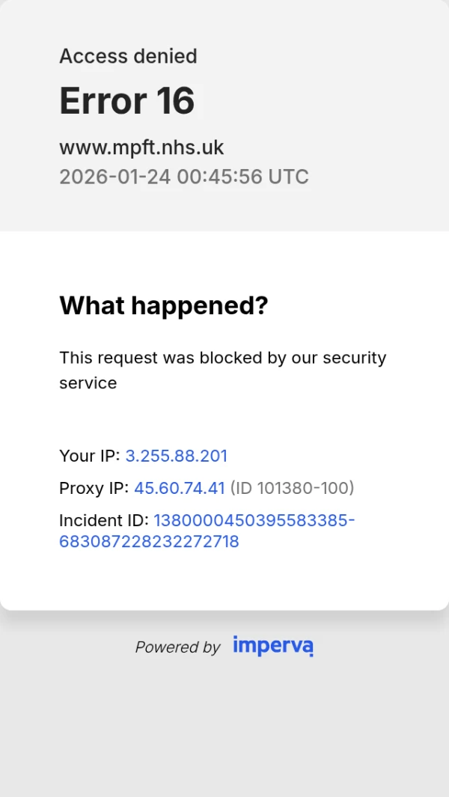This screenshot has width=449, height=797.
Task: Click the incident ID segment 683087228232272718
Action: pos(149,541)
